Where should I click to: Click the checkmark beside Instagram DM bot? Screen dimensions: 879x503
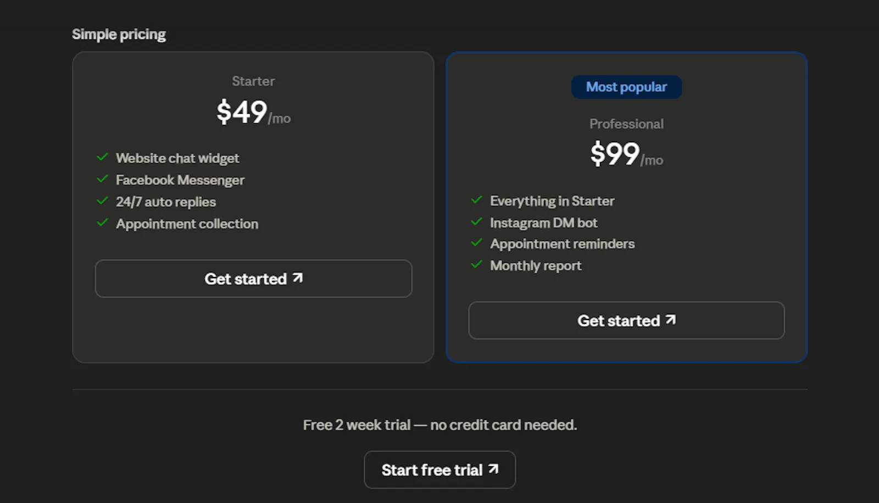[476, 222]
